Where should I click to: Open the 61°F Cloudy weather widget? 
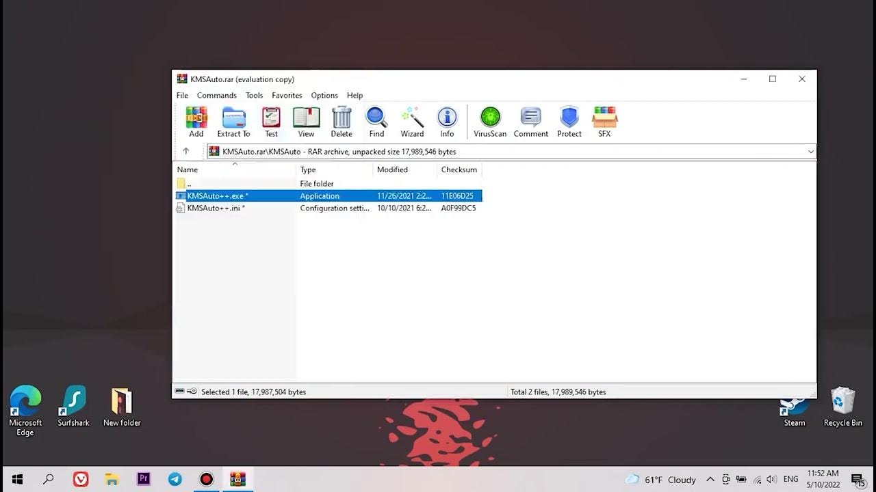click(661, 480)
